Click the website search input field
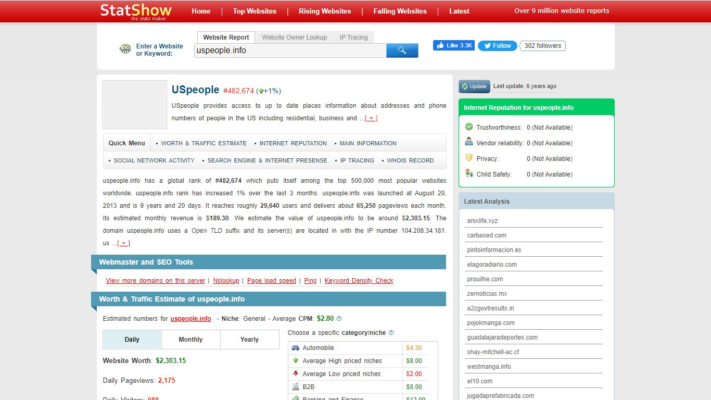Image resolution: width=711 pixels, height=400 pixels. pos(290,51)
